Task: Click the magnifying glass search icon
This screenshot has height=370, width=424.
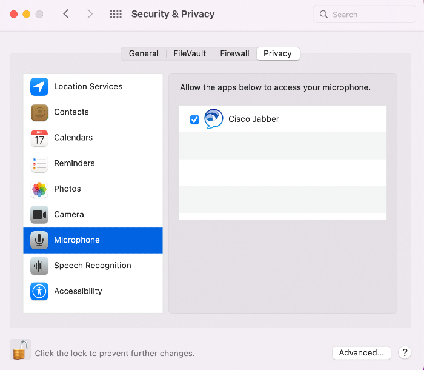Action: [323, 14]
